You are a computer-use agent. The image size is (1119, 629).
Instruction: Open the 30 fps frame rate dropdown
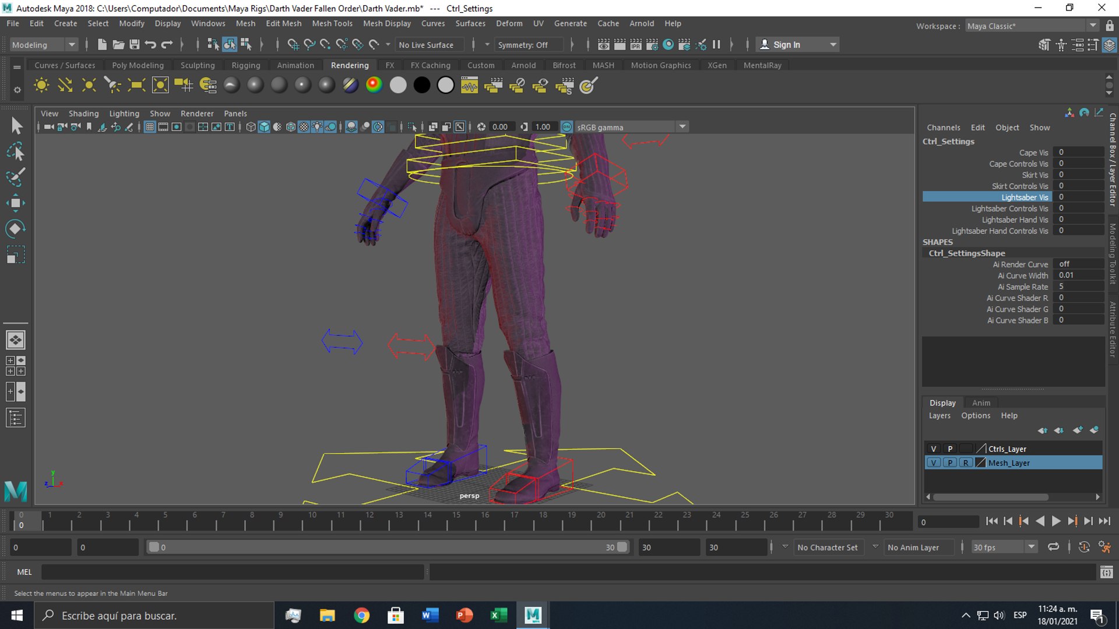pos(1004,547)
